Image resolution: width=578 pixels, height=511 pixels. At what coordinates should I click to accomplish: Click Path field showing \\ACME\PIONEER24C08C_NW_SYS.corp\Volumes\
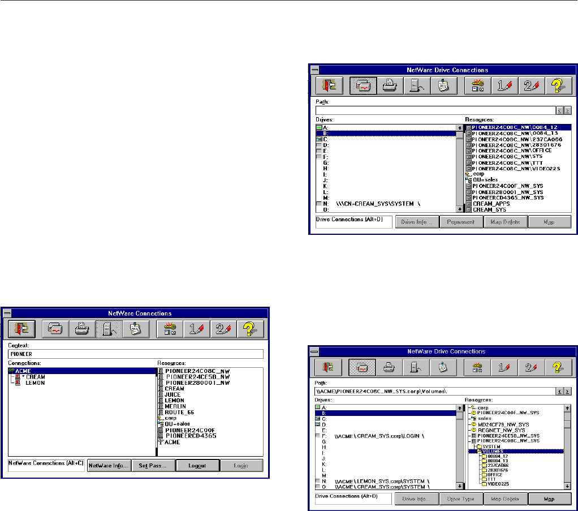(x=435, y=392)
